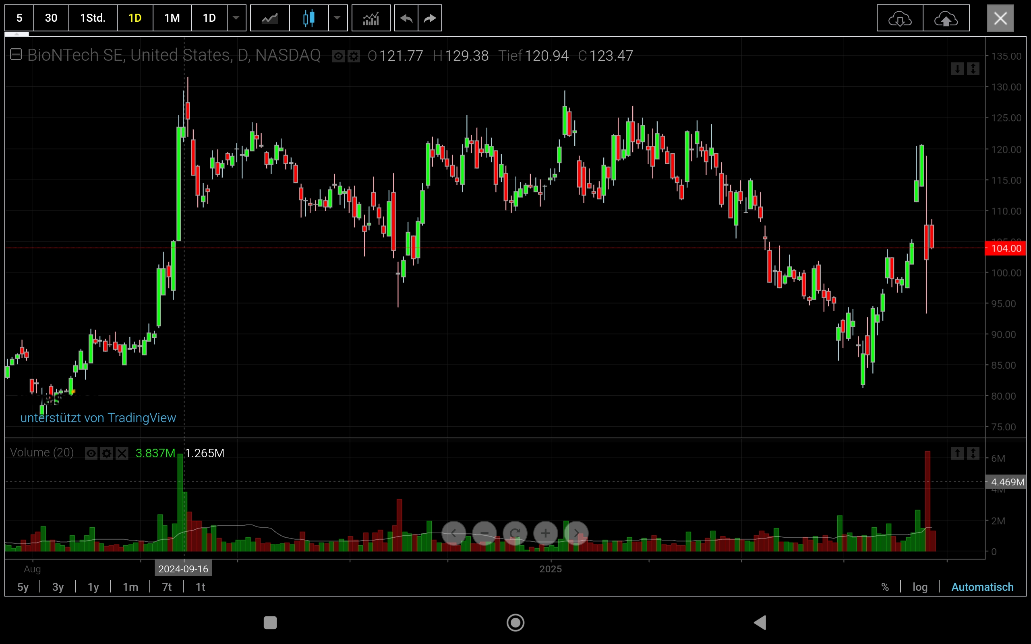This screenshot has height=644, width=1031.
Task: Open the indicators chart icon
Action: point(371,19)
